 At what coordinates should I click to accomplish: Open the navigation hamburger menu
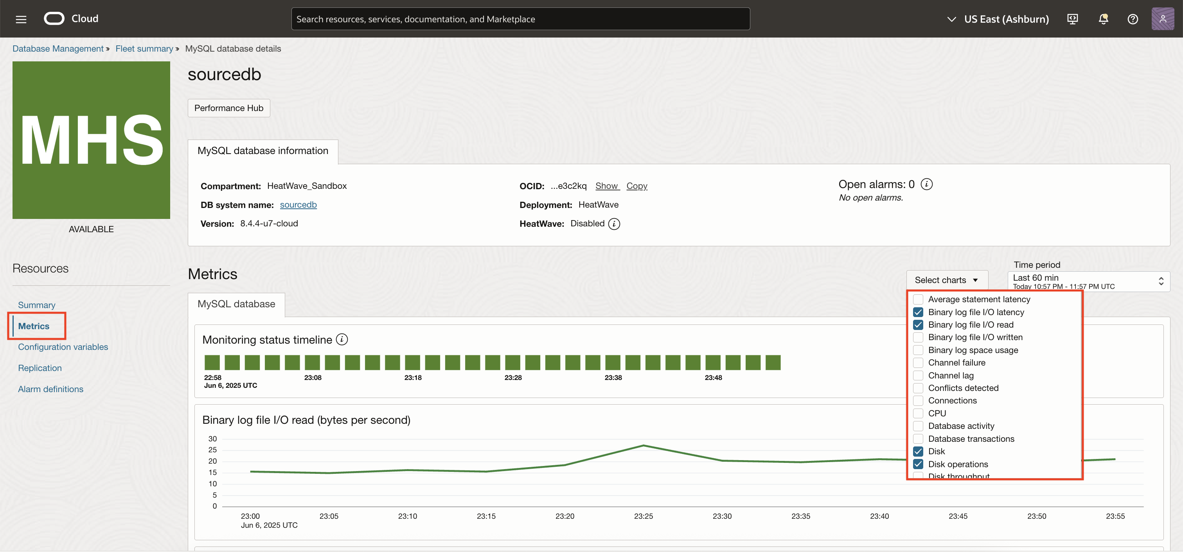click(x=21, y=19)
